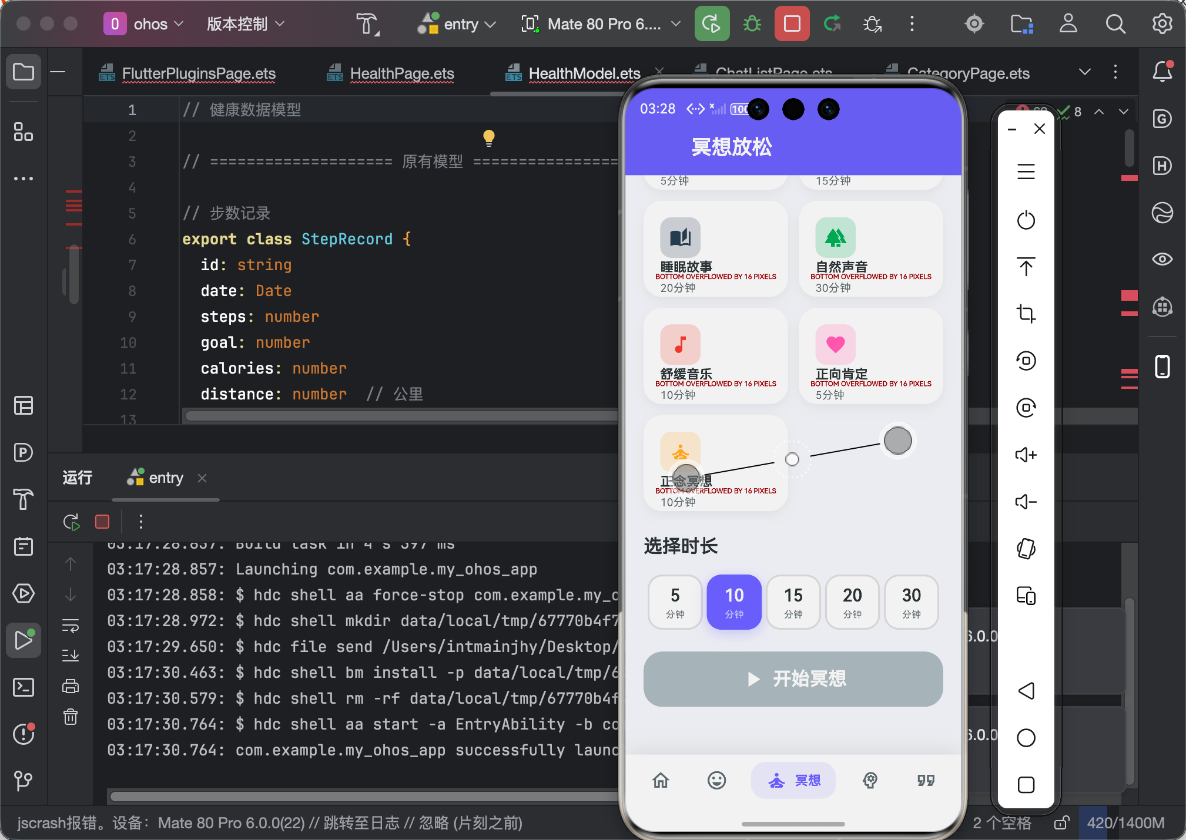Open the Search magnifier in top toolbar
This screenshot has width=1186, height=840.
[1115, 24]
